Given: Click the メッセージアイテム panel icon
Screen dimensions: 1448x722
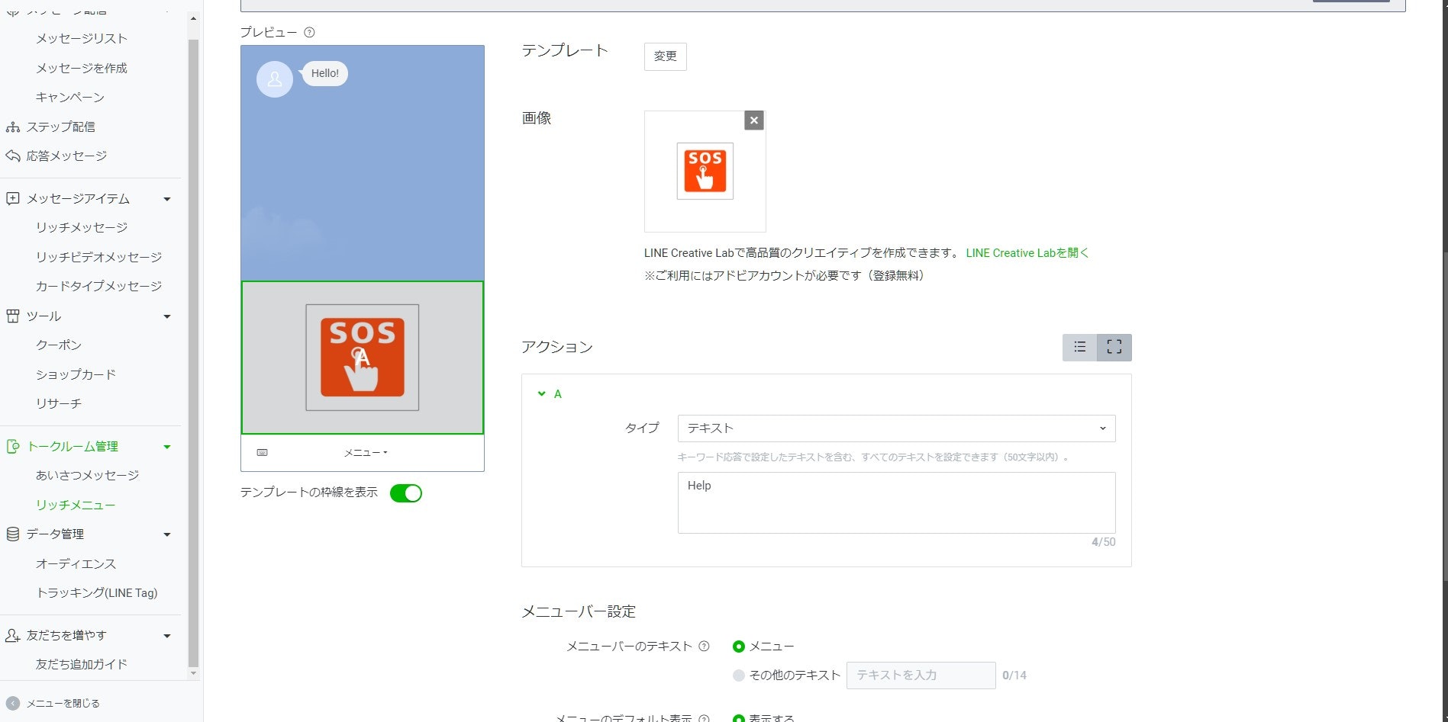Looking at the screenshot, I should pyautogui.click(x=13, y=198).
